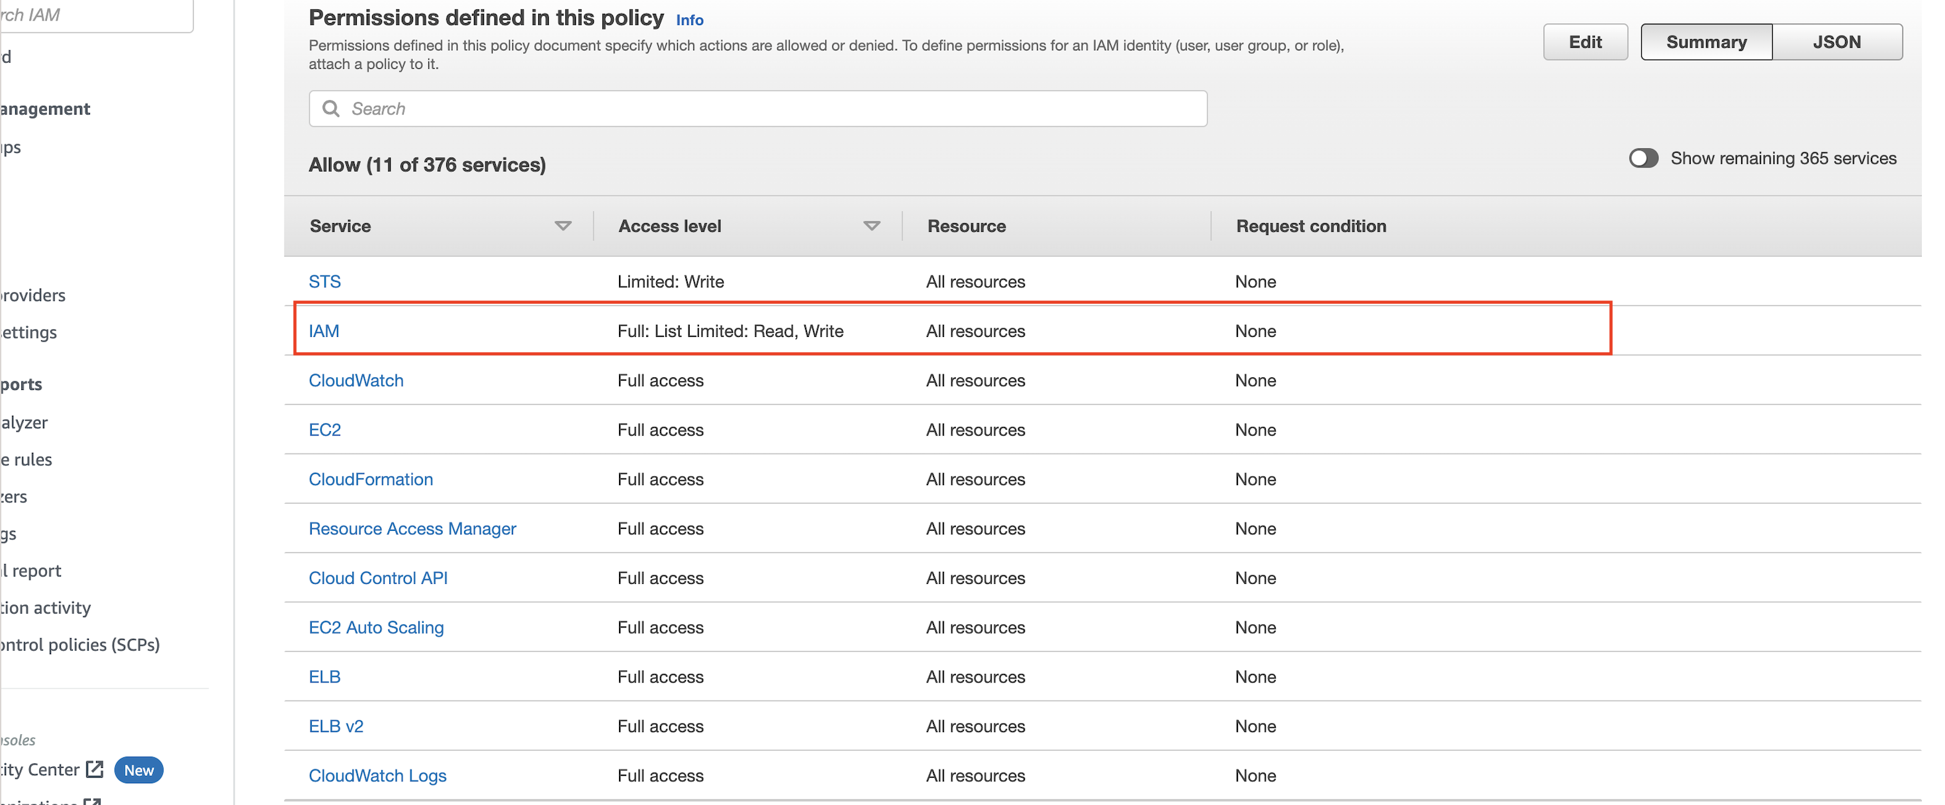Select 'Limited: Write' access level for STS
1945x805 pixels.
pyautogui.click(x=671, y=281)
